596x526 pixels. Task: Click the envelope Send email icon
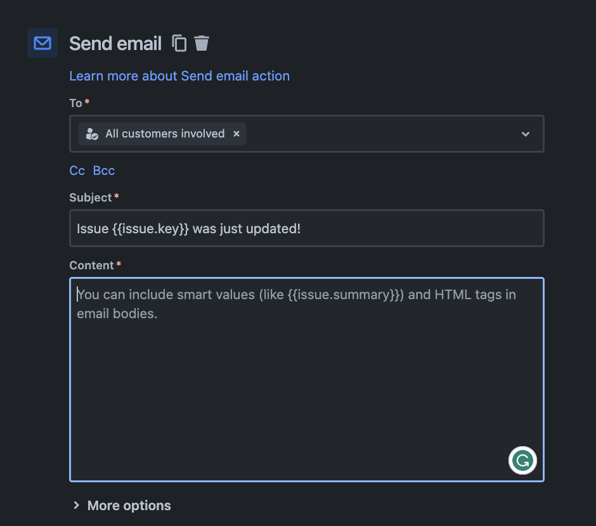pos(42,43)
